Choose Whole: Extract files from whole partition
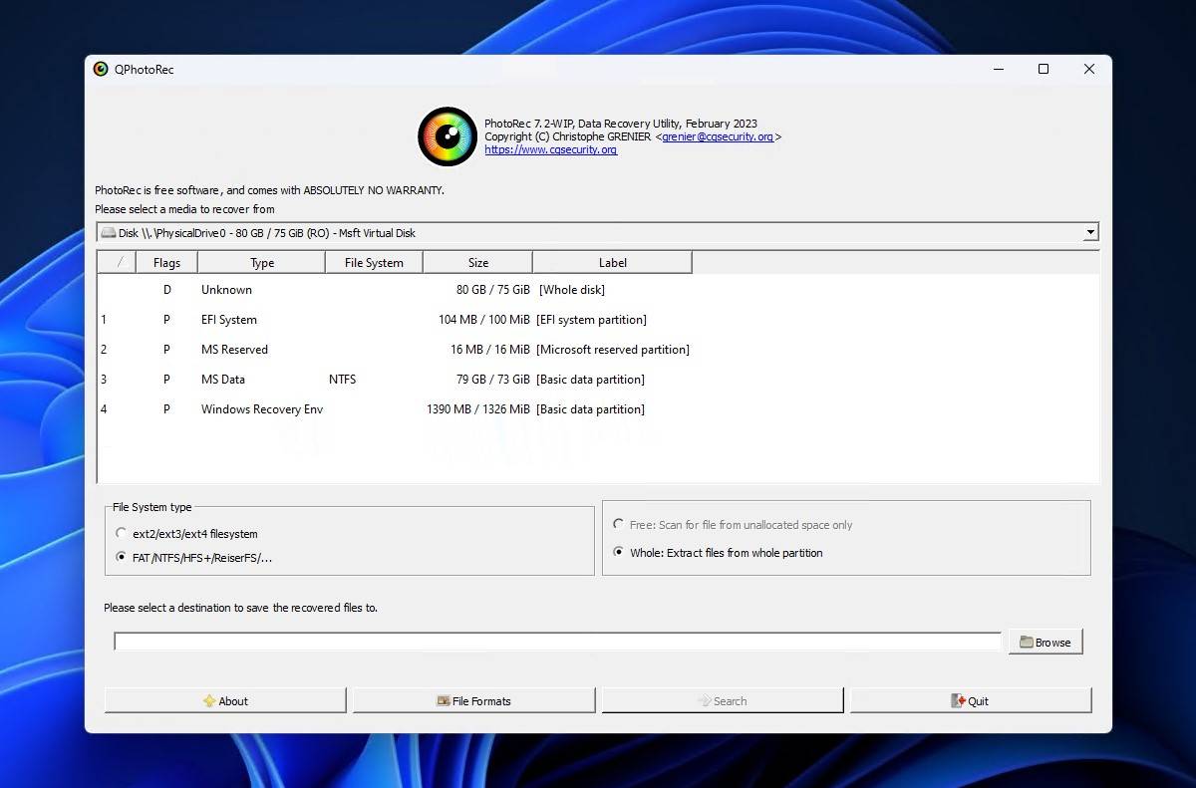Viewport: 1196px width, 788px height. [619, 553]
